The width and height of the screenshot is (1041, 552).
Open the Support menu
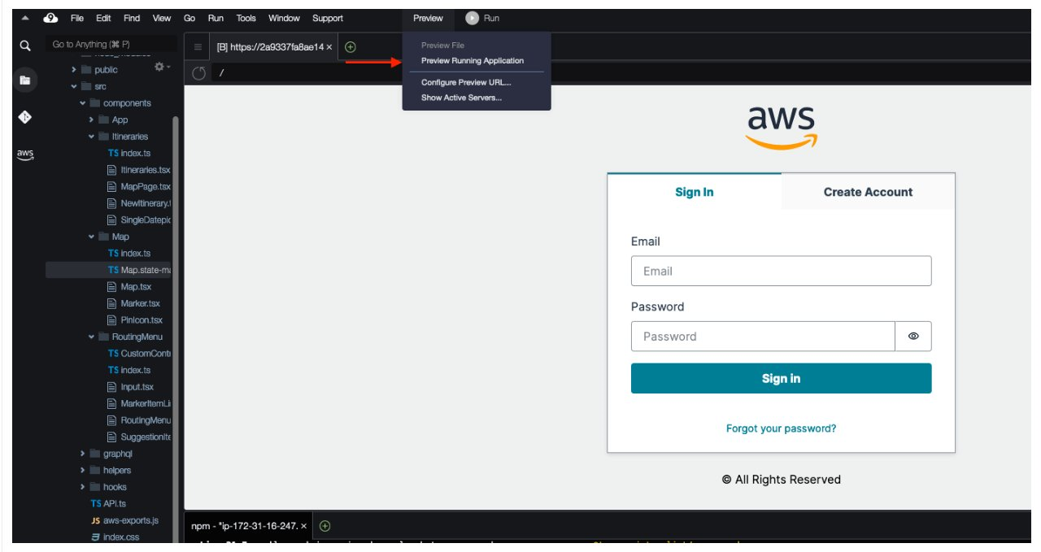[328, 18]
